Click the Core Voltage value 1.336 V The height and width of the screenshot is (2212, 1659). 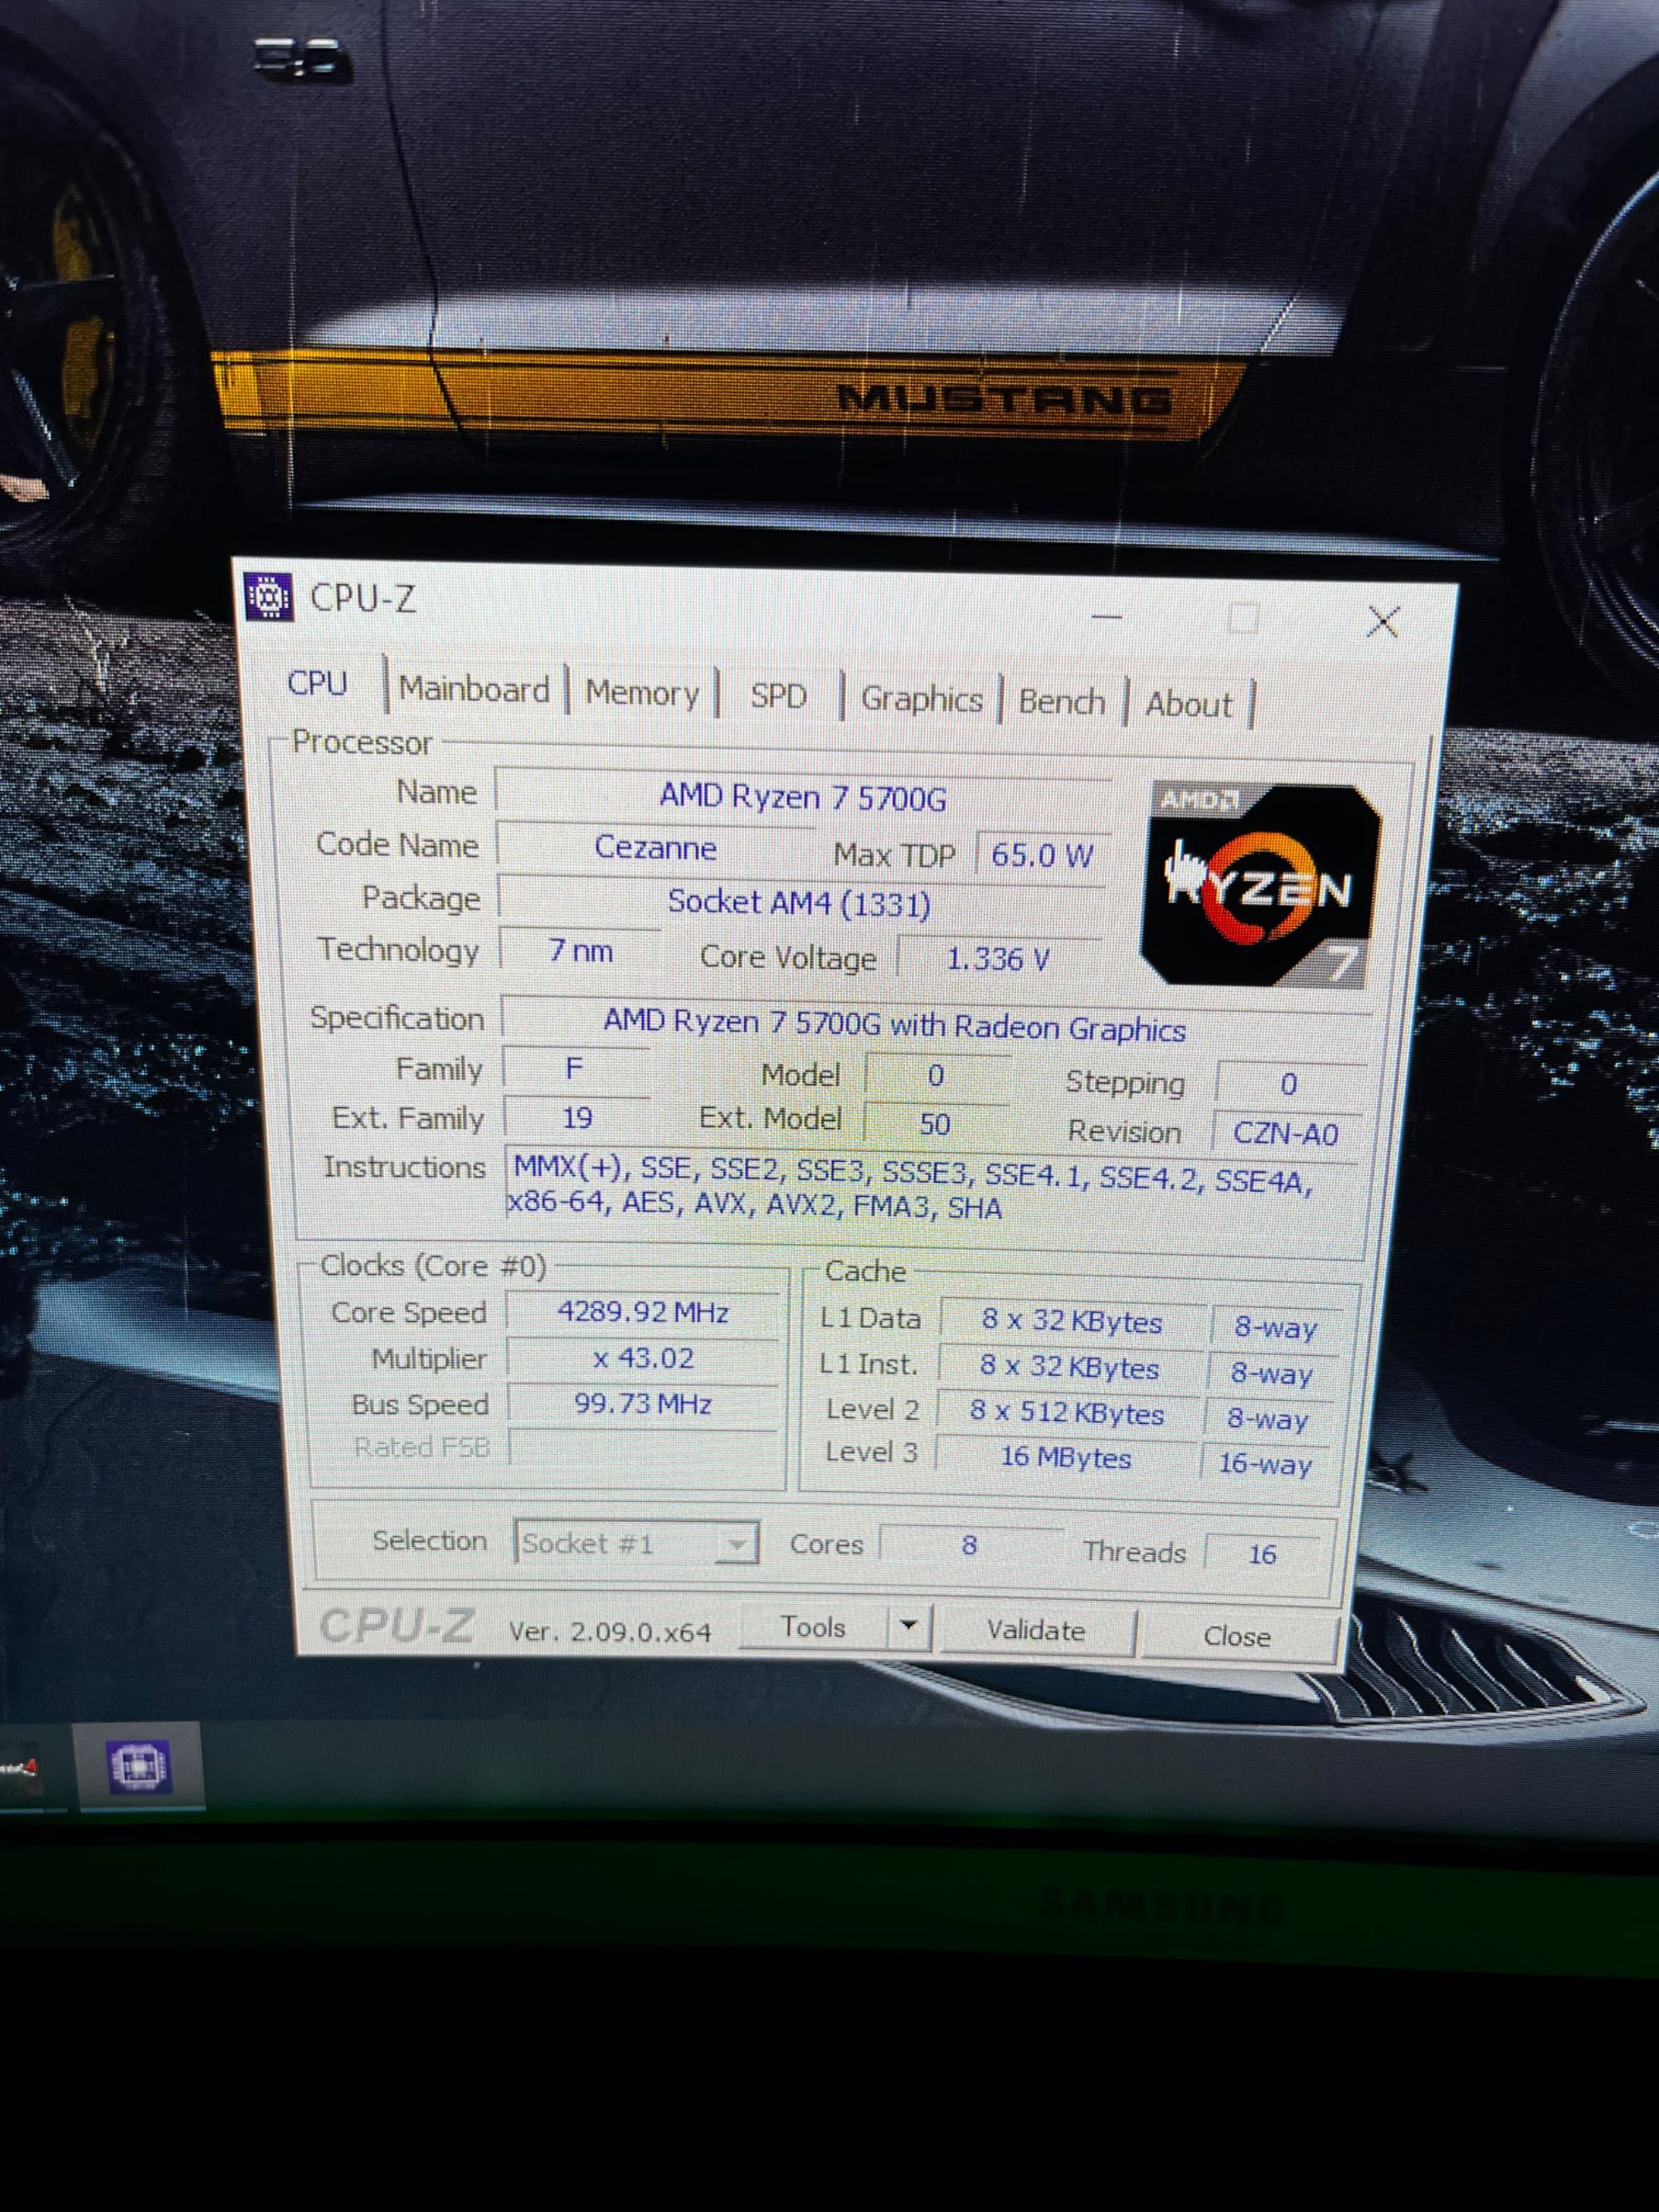(x=998, y=959)
